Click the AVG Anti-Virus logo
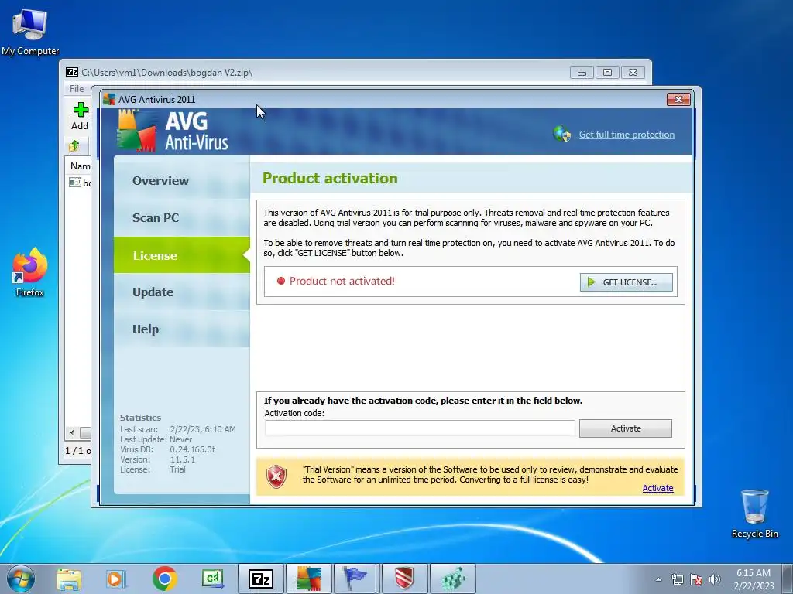Screen dimensions: 793x594 [x=173, y=131]
